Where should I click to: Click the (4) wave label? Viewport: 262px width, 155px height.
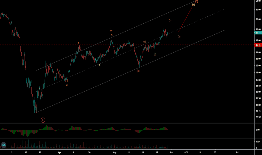179,37
